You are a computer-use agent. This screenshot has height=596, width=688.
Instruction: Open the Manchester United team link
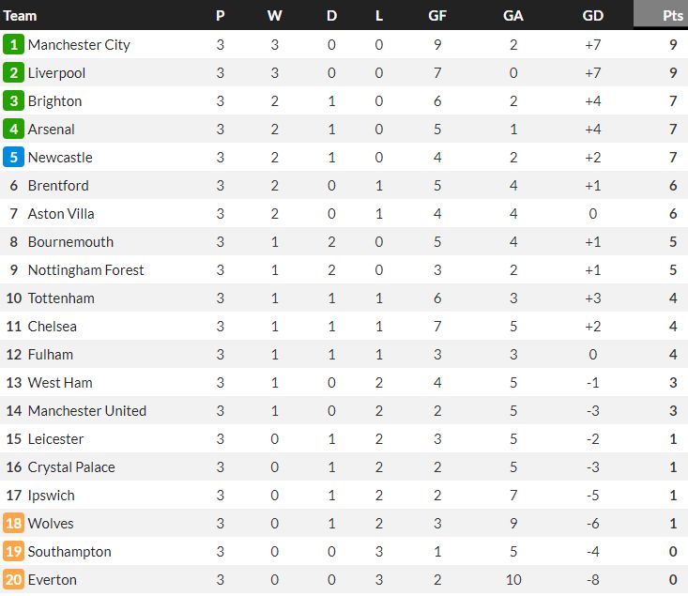pos(86,410)
